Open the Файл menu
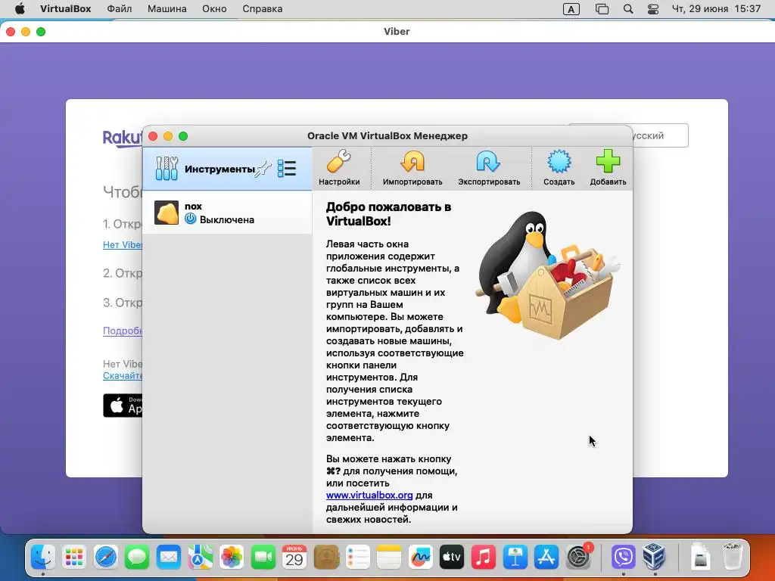Viewport: 775px width, 581px height. (x=119, y=9)
